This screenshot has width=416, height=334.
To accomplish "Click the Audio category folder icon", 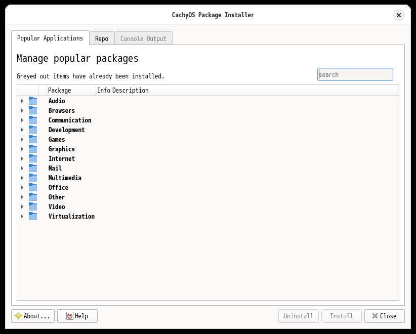I will click(33, 101).
